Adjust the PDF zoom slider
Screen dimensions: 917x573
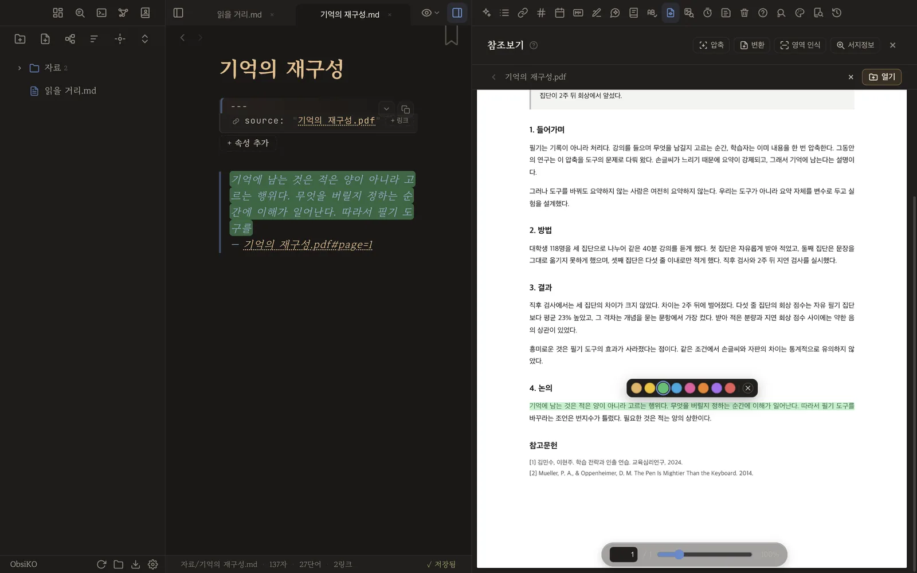(704, 554)
